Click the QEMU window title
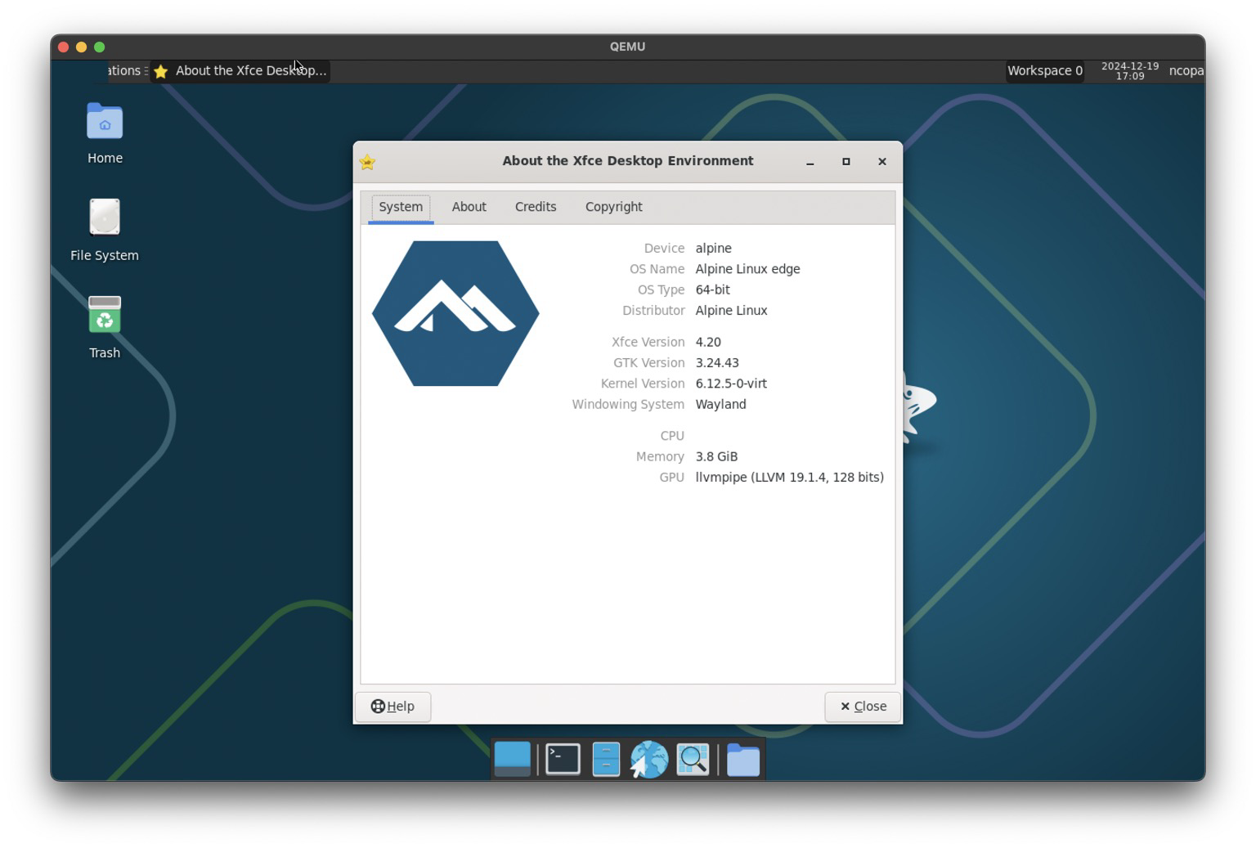 628,47
